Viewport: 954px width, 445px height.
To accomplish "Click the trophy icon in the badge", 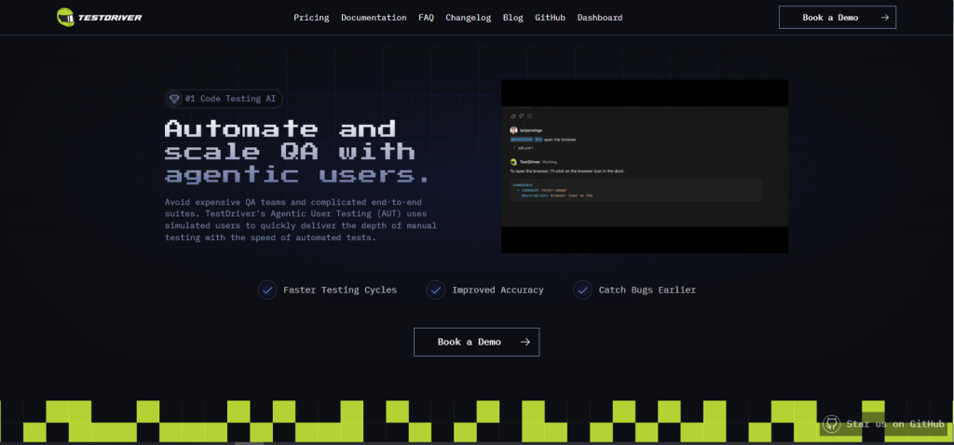I will point(174,99).
